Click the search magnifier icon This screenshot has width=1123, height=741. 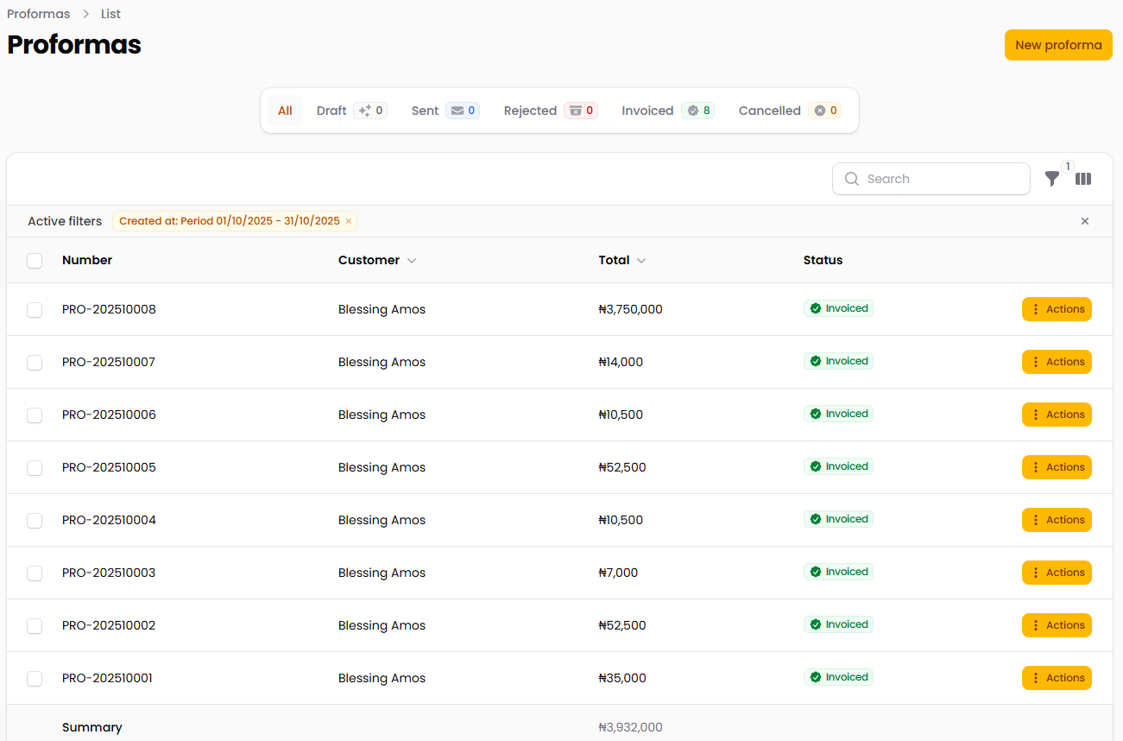click(852, 179)
